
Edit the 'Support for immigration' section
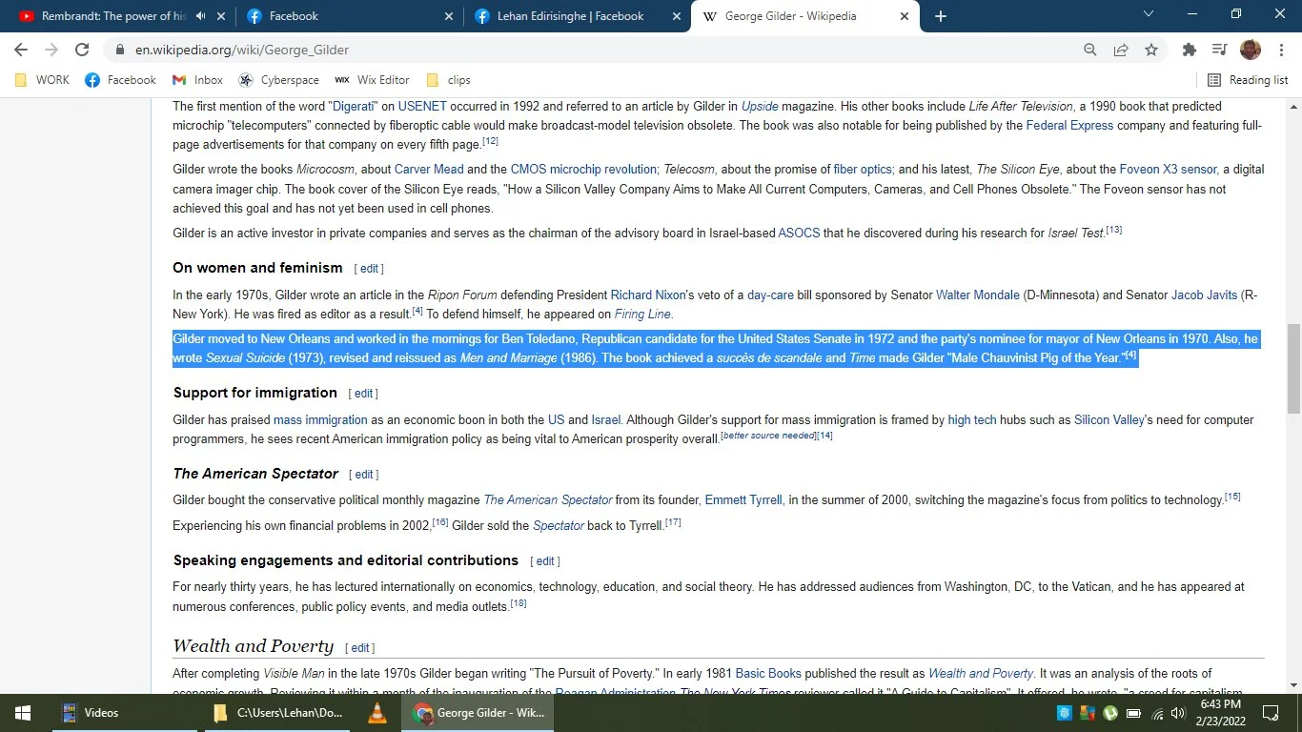tap(363, 394)
